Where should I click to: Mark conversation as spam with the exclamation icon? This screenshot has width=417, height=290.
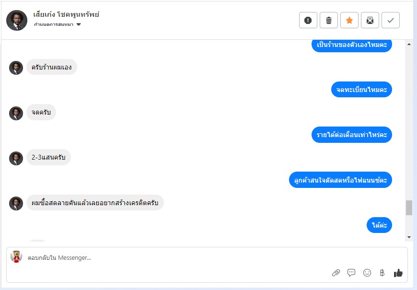(308, 20)
